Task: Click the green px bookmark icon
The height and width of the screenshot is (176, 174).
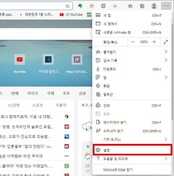Action: [89, 15]
